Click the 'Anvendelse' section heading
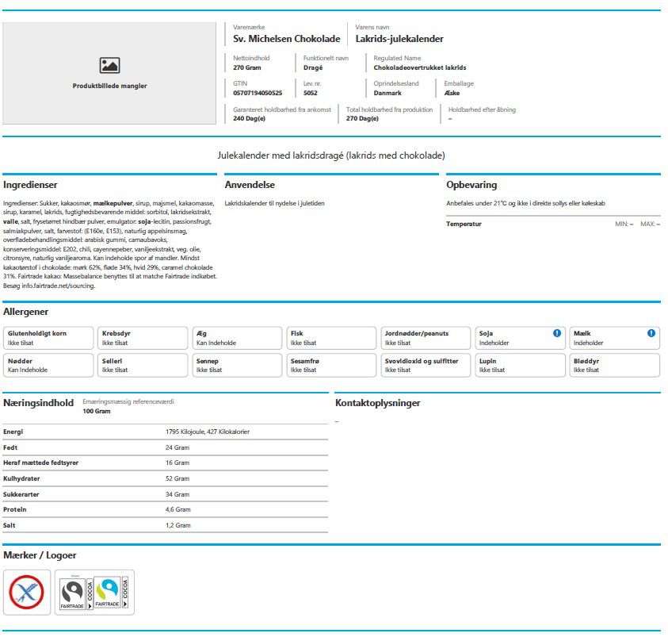The height and width of the screenshot is (637, 668). pyautogui.click(x=250, y=185)
